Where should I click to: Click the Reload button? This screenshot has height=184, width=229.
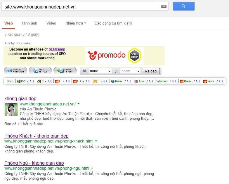pyautogui.click(x=151, y=71)
